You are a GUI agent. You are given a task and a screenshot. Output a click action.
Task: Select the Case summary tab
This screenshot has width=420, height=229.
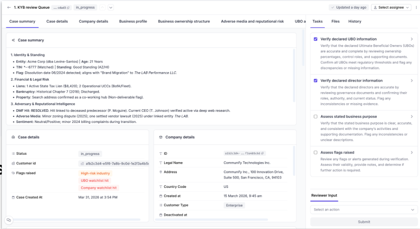22,21
